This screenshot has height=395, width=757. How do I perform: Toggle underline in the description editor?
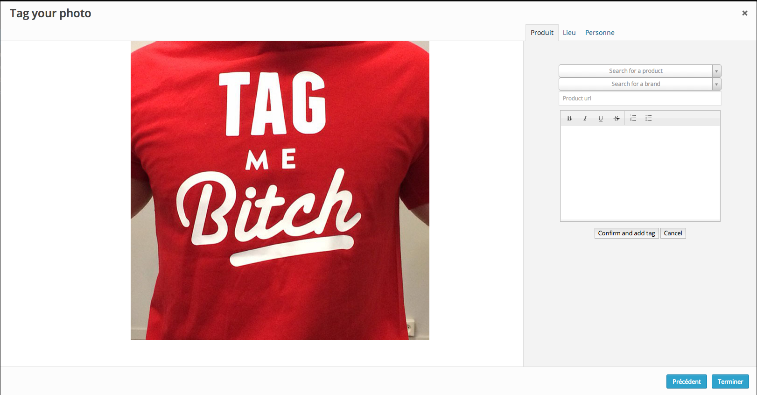[601, 118]
